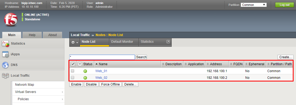Viewport: 296px width, 105px height.
Task: Click the Create... button
Action: (286, 57)
